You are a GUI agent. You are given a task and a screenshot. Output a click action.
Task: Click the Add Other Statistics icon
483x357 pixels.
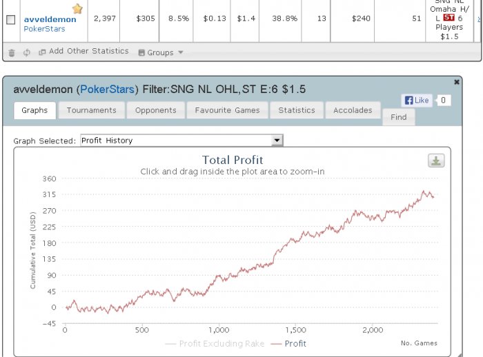[42, 52]
